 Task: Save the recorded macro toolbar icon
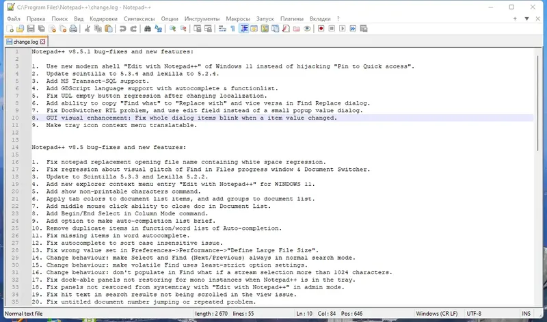pyautogui.click(x=364, y=29)
